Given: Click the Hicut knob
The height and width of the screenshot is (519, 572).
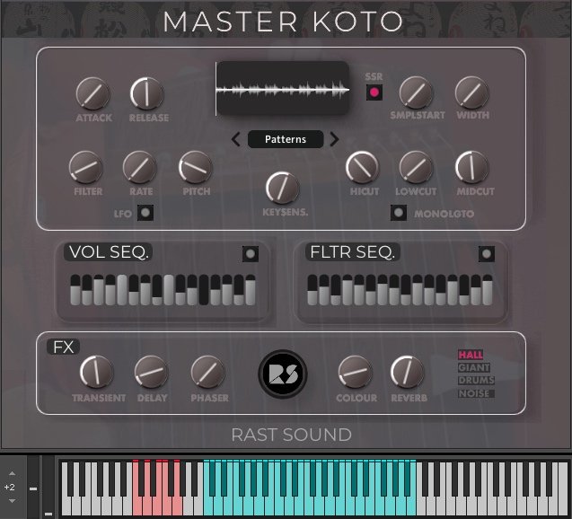Looking at the screenshot, I should pos(363,167).
